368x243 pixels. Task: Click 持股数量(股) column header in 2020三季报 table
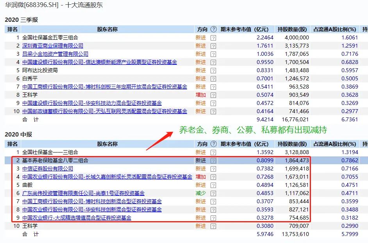coord(292,29)
